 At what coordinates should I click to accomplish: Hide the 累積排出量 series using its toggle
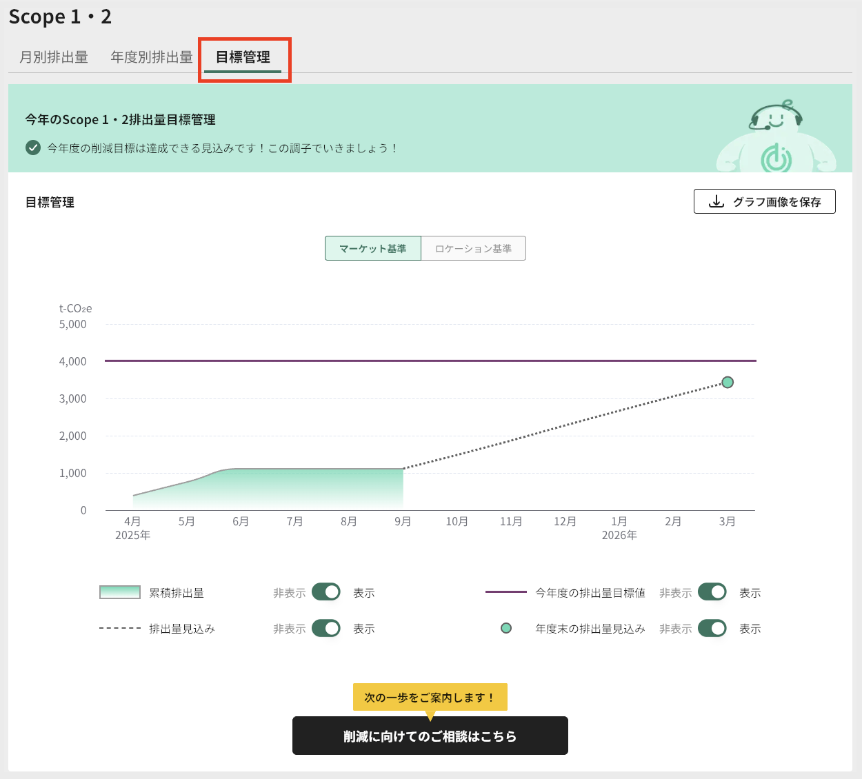click(x=325, y=591)
